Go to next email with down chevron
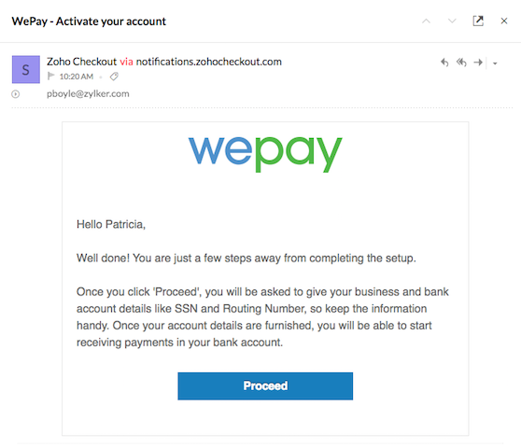 [x=452, y=21]
